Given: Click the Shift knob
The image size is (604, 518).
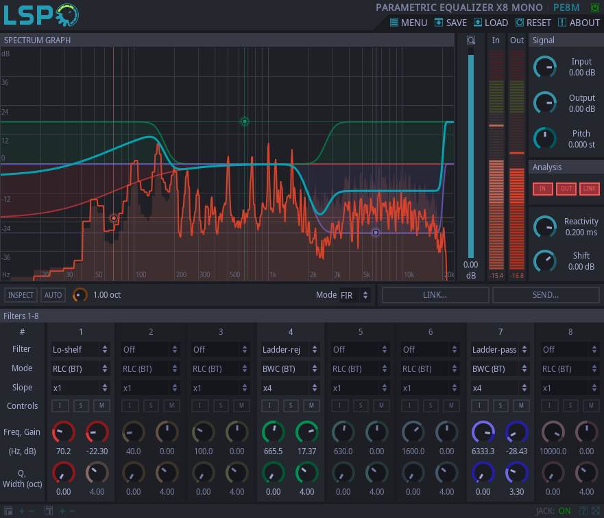Looking at the screenshot, I should 545,261.
